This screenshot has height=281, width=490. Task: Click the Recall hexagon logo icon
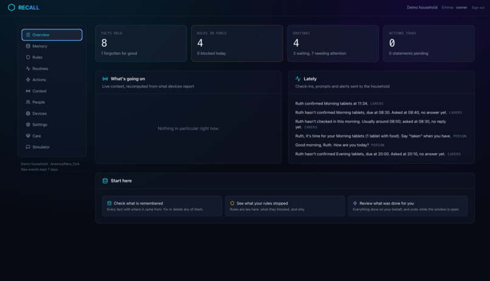pyautogui.click(x=12, y=7)
